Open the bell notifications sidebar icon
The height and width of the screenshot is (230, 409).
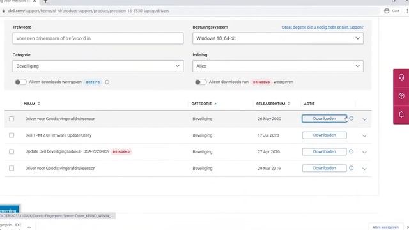[x=401, y=114]
